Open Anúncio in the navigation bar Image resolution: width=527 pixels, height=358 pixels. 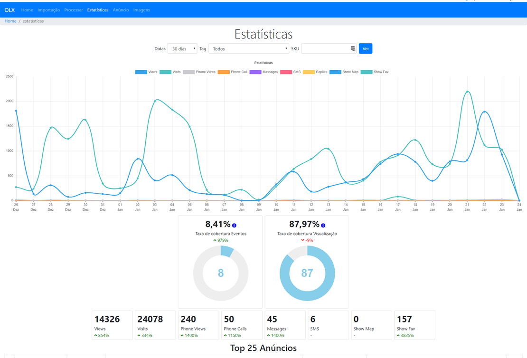coord(121,10)
